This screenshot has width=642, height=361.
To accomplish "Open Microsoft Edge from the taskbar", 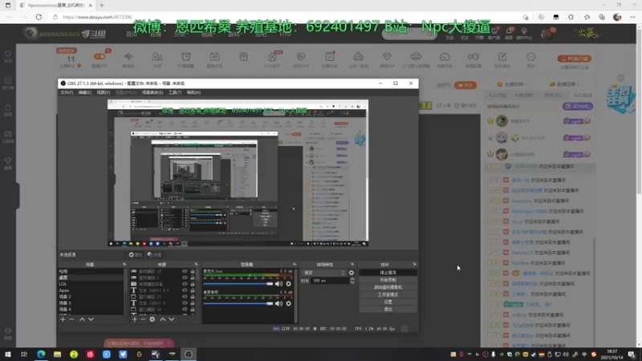I will tap(41, 355).
